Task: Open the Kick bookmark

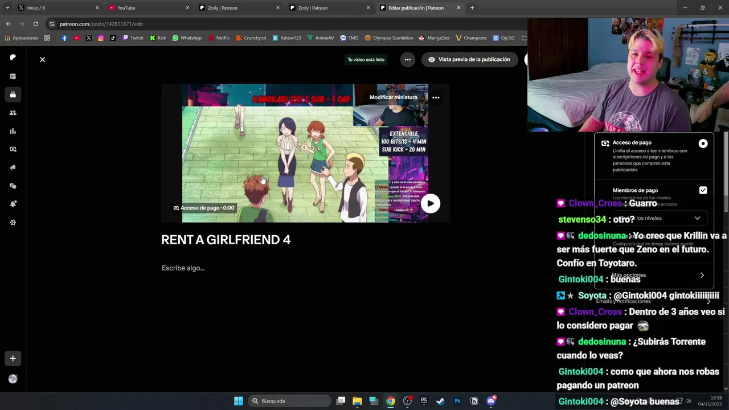Action: pyautogui.click(x=158, y=38)
